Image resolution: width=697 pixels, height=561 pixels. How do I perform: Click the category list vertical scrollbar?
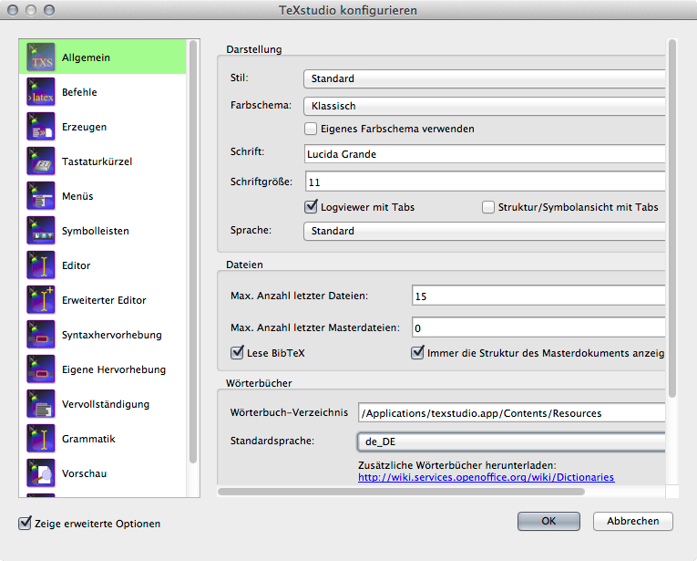193,252
